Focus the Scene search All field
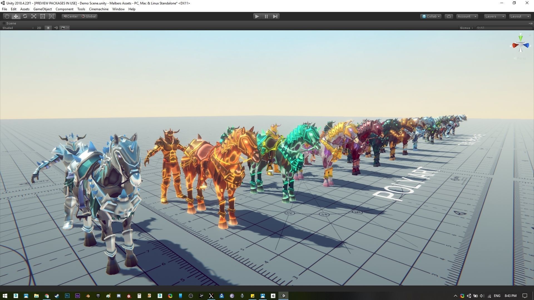Screen dimensions: 534x300 coord(504,28)
